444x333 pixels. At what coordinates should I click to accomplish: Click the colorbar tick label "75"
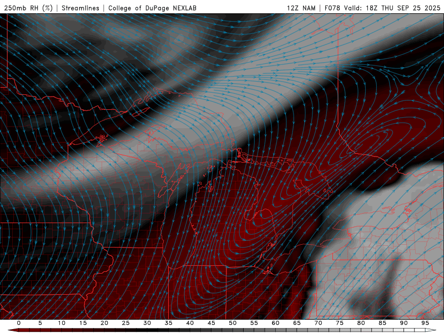340,323
